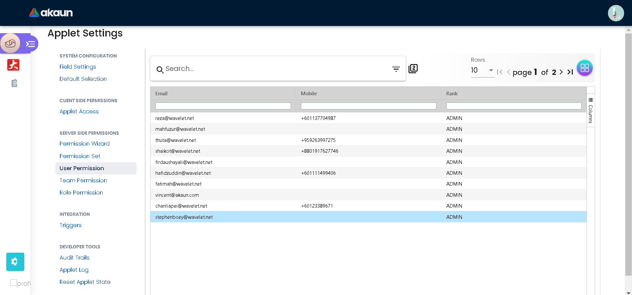Open Permission Wizard menu item

click(x=85, y=144)
